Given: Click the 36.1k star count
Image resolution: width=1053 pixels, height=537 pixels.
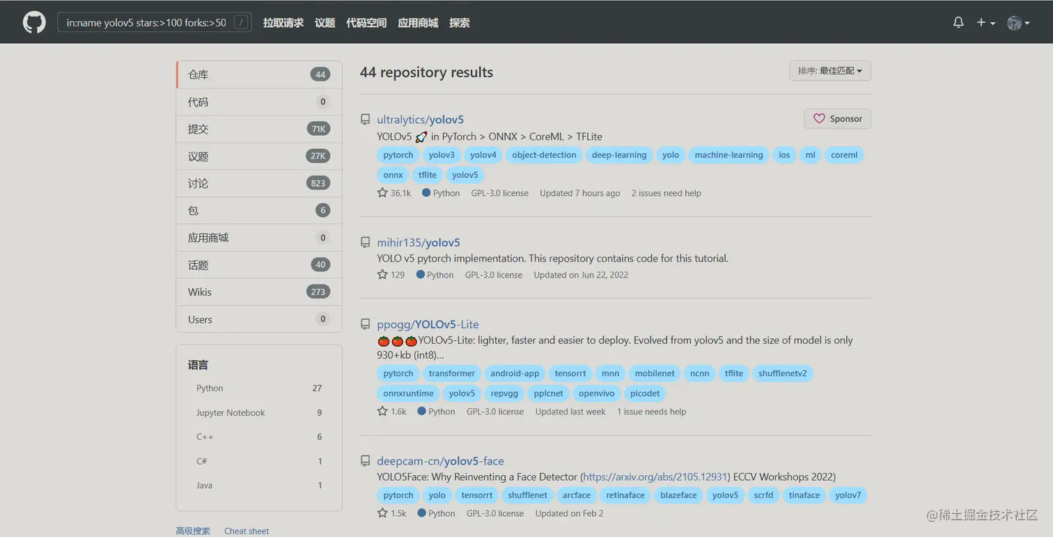Looking at the screenshot, I should coord(394,193).
